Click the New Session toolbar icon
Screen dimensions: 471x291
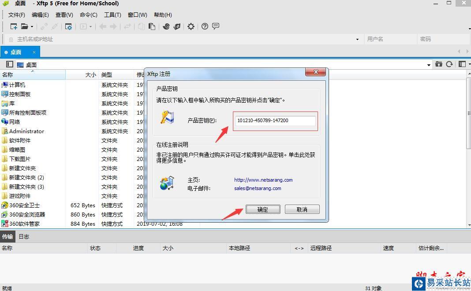(14, 26)
